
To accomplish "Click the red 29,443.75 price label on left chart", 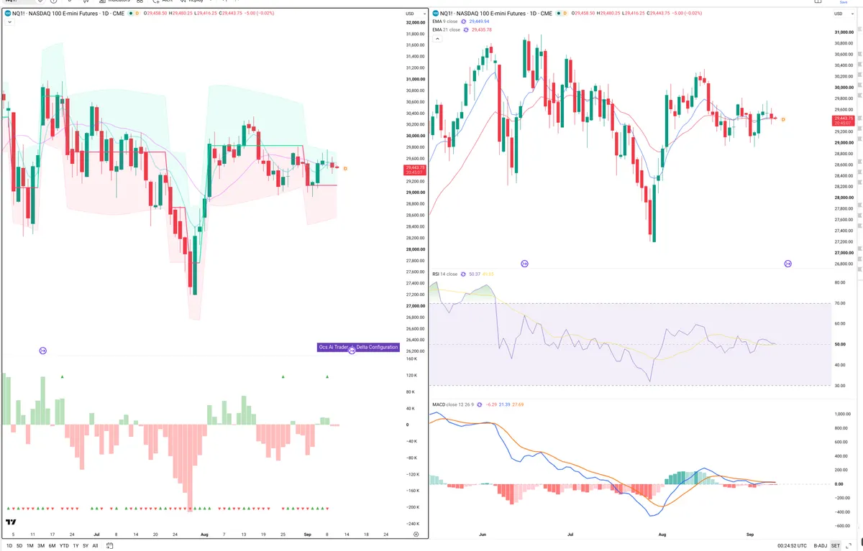I will 414,170.
